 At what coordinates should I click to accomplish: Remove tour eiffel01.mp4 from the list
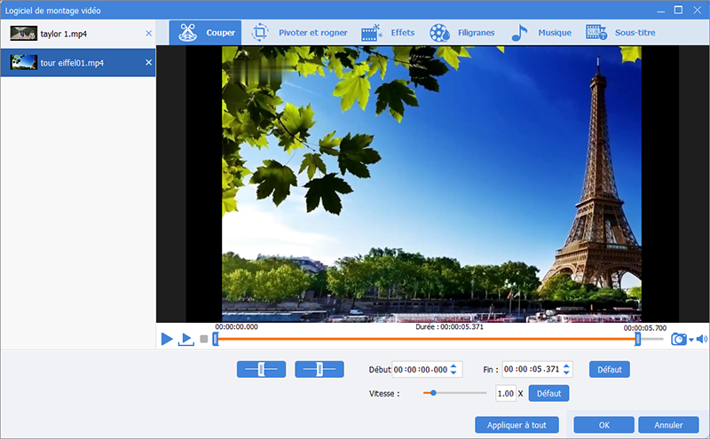coord(148,62)
